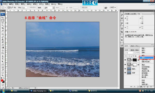This screenshot has width=155, height=93.
Task: Open the marquee tool preset picker arrow
Action: point(5,7)
